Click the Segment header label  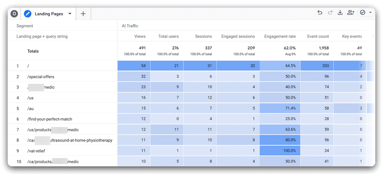pos(25,26)
